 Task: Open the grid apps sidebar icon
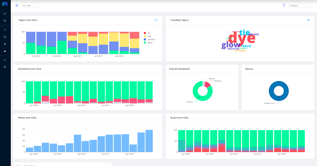[5, 44]
